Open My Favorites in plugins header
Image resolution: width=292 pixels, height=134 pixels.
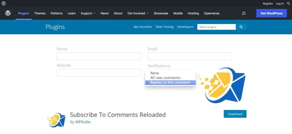[x=143, y=27]
